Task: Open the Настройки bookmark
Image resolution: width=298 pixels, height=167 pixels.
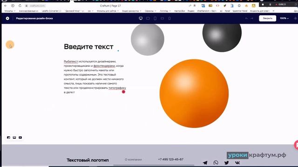Action: pos(179,11)
